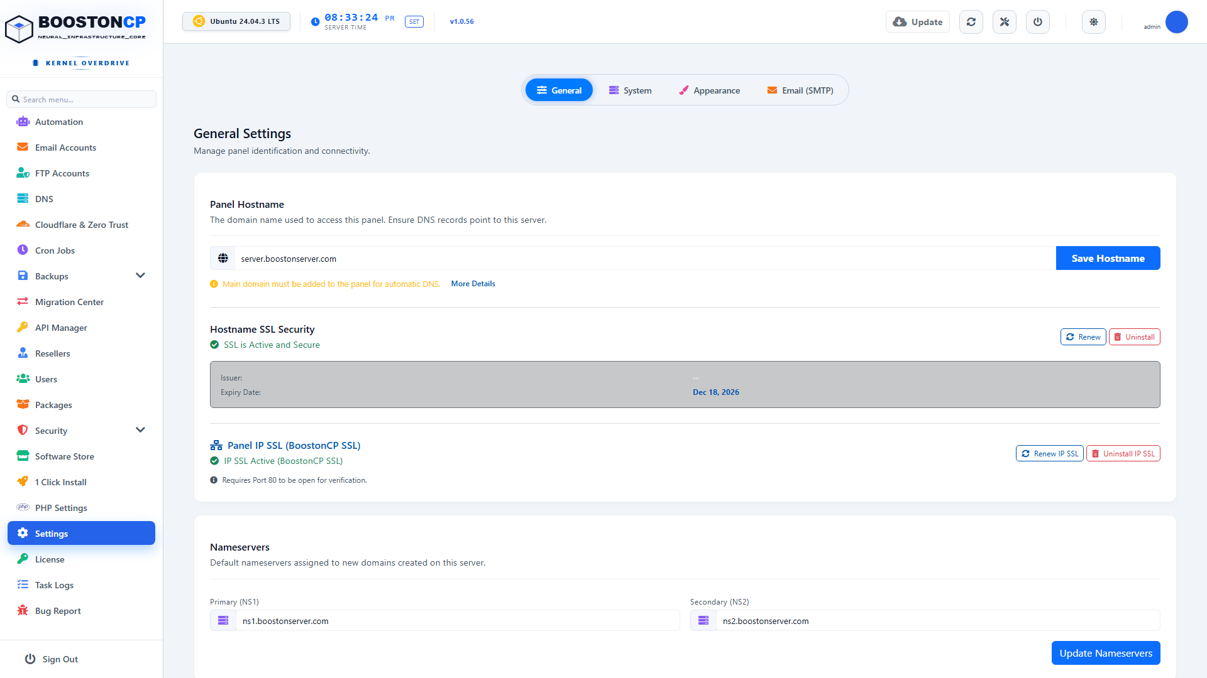Uninstall the hostname SSL
Screen dimensions: 1207x678
[1134, 337]
